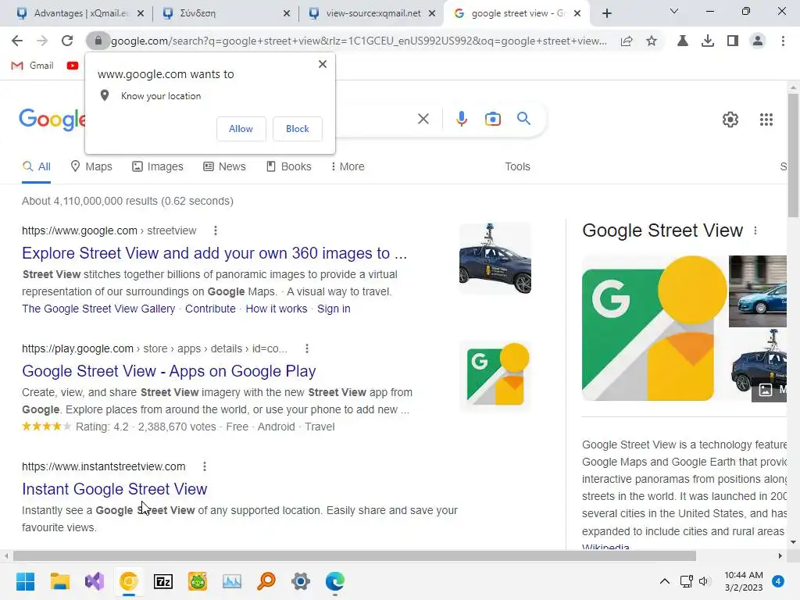Image resolution: width=800 pixels, height=600 pixels.
Task: Open Windows Start menu
Action: pyautogui.click(x=25, y=581)
